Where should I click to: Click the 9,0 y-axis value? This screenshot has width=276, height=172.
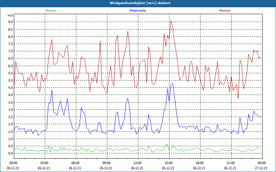pyautogui.click(x=11, y=22)
